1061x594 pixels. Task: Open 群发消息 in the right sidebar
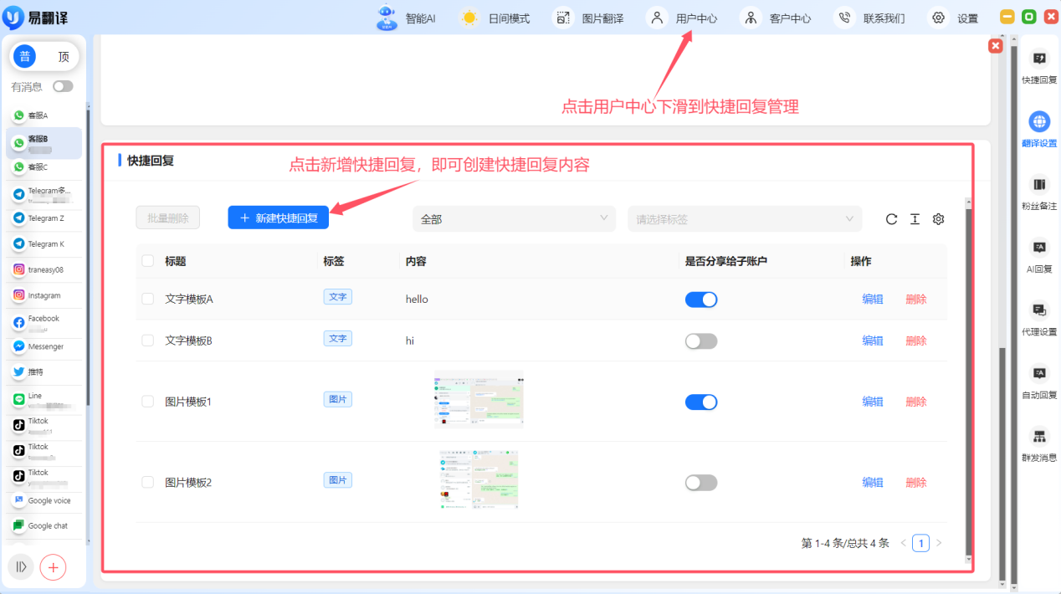(1039, 444)
